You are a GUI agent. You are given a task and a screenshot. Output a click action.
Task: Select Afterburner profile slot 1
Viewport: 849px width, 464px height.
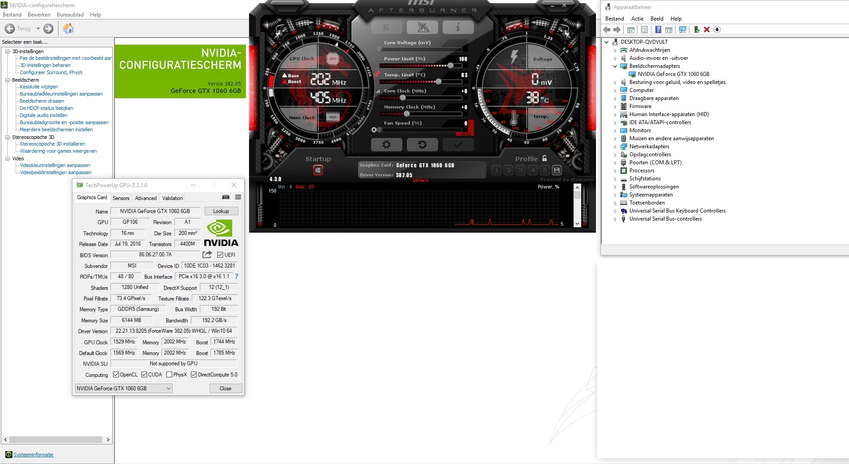click(x=496, y=170)
